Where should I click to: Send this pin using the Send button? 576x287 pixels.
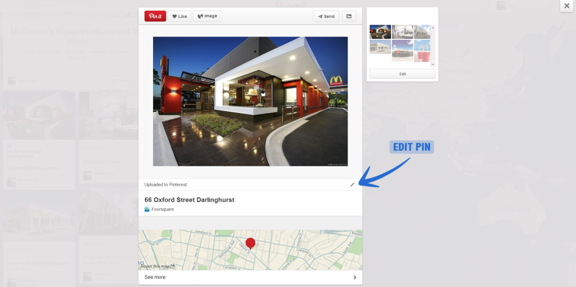(326, 16)
